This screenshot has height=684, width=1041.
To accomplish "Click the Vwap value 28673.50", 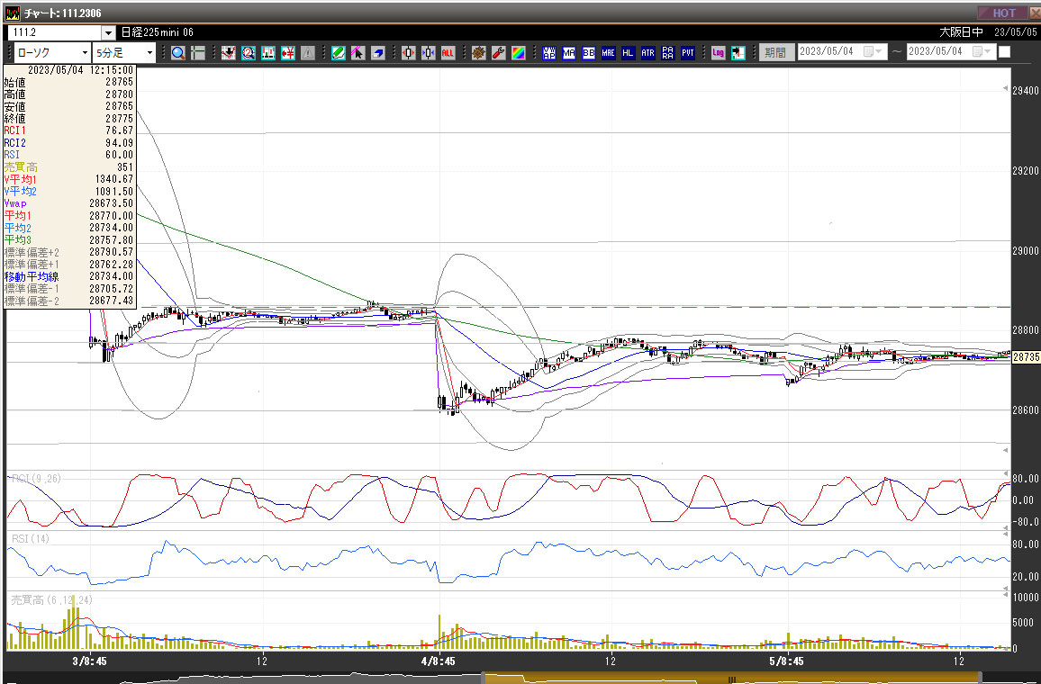I will pos(111,203).
